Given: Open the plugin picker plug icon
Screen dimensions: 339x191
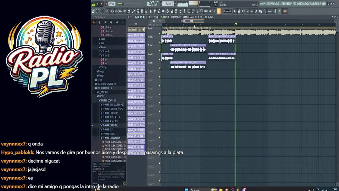Looking at the screenshot, I should coord(155,11).
